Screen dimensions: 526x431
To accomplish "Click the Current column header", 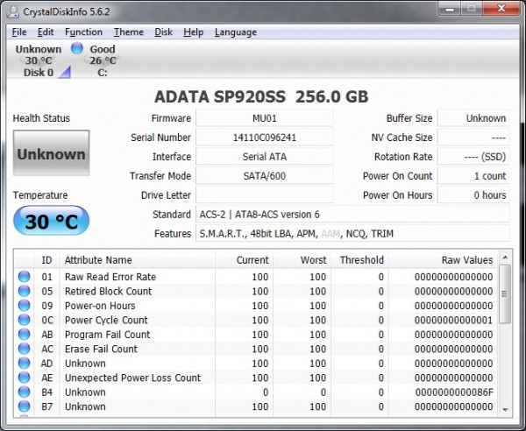I will [244, 260].
